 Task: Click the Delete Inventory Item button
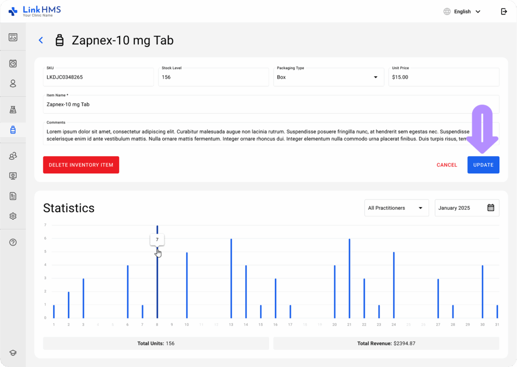pos(81,165)
